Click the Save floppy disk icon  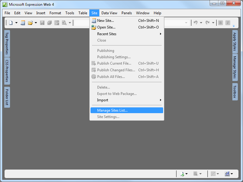[x=42, y=23]
